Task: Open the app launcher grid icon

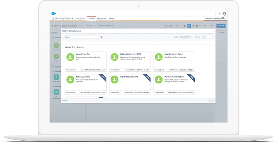Action: (53, 18)
